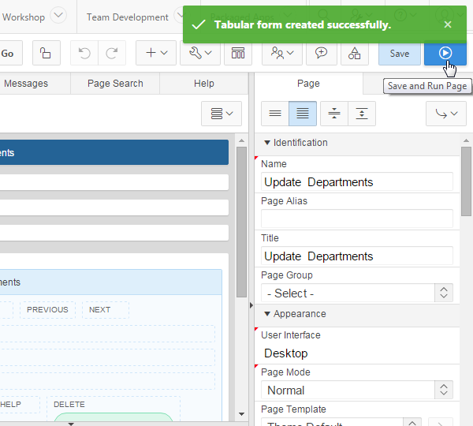Screen dimensions: 473x426
Task: Open the Page Mode select list
Action: (x=357, y=390)
